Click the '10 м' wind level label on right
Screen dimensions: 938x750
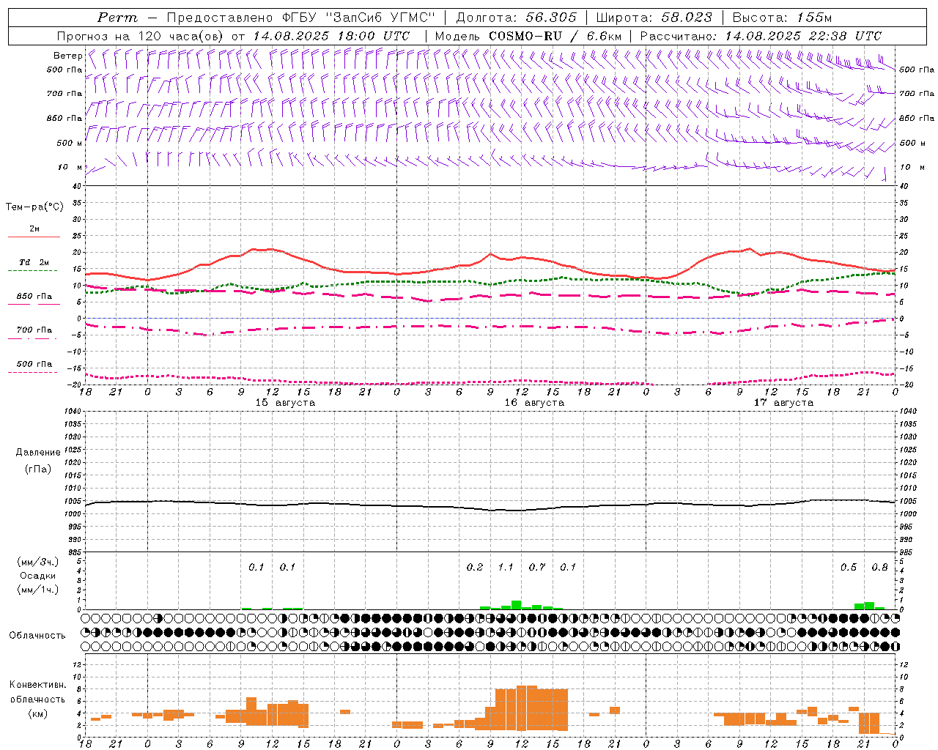point(912,167)
